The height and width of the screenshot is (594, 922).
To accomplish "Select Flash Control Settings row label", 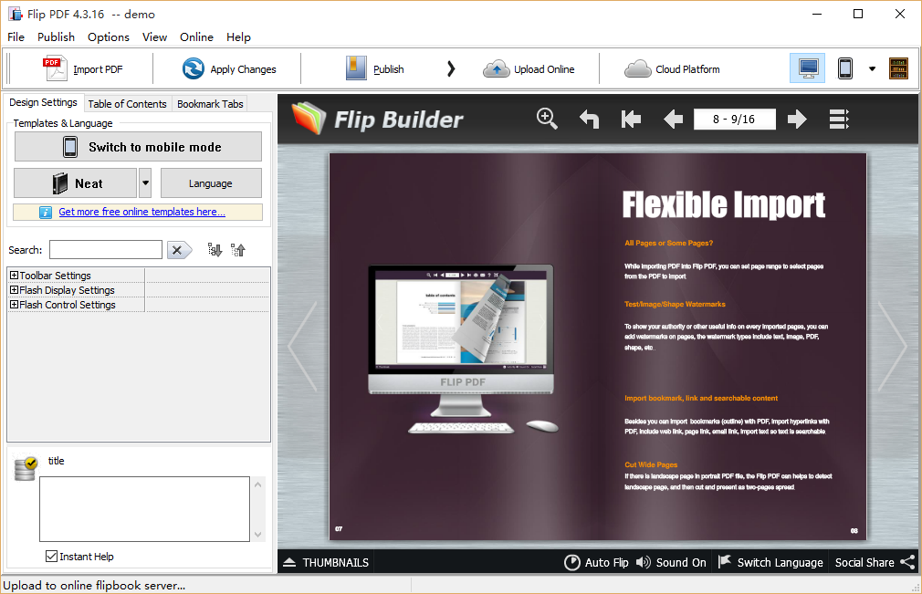I will coord(68,305).
